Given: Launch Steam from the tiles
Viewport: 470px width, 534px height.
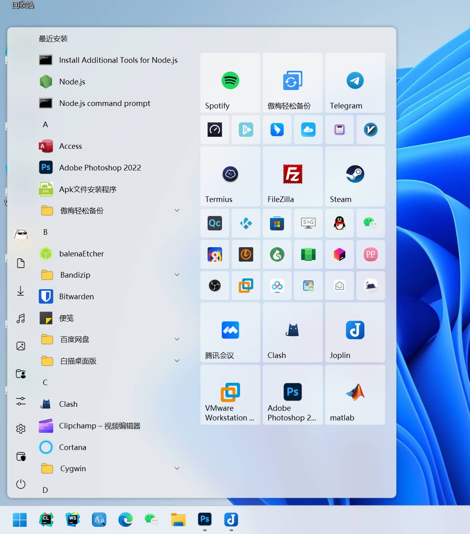Looking at the screenshot, I should tap(355, 176).
